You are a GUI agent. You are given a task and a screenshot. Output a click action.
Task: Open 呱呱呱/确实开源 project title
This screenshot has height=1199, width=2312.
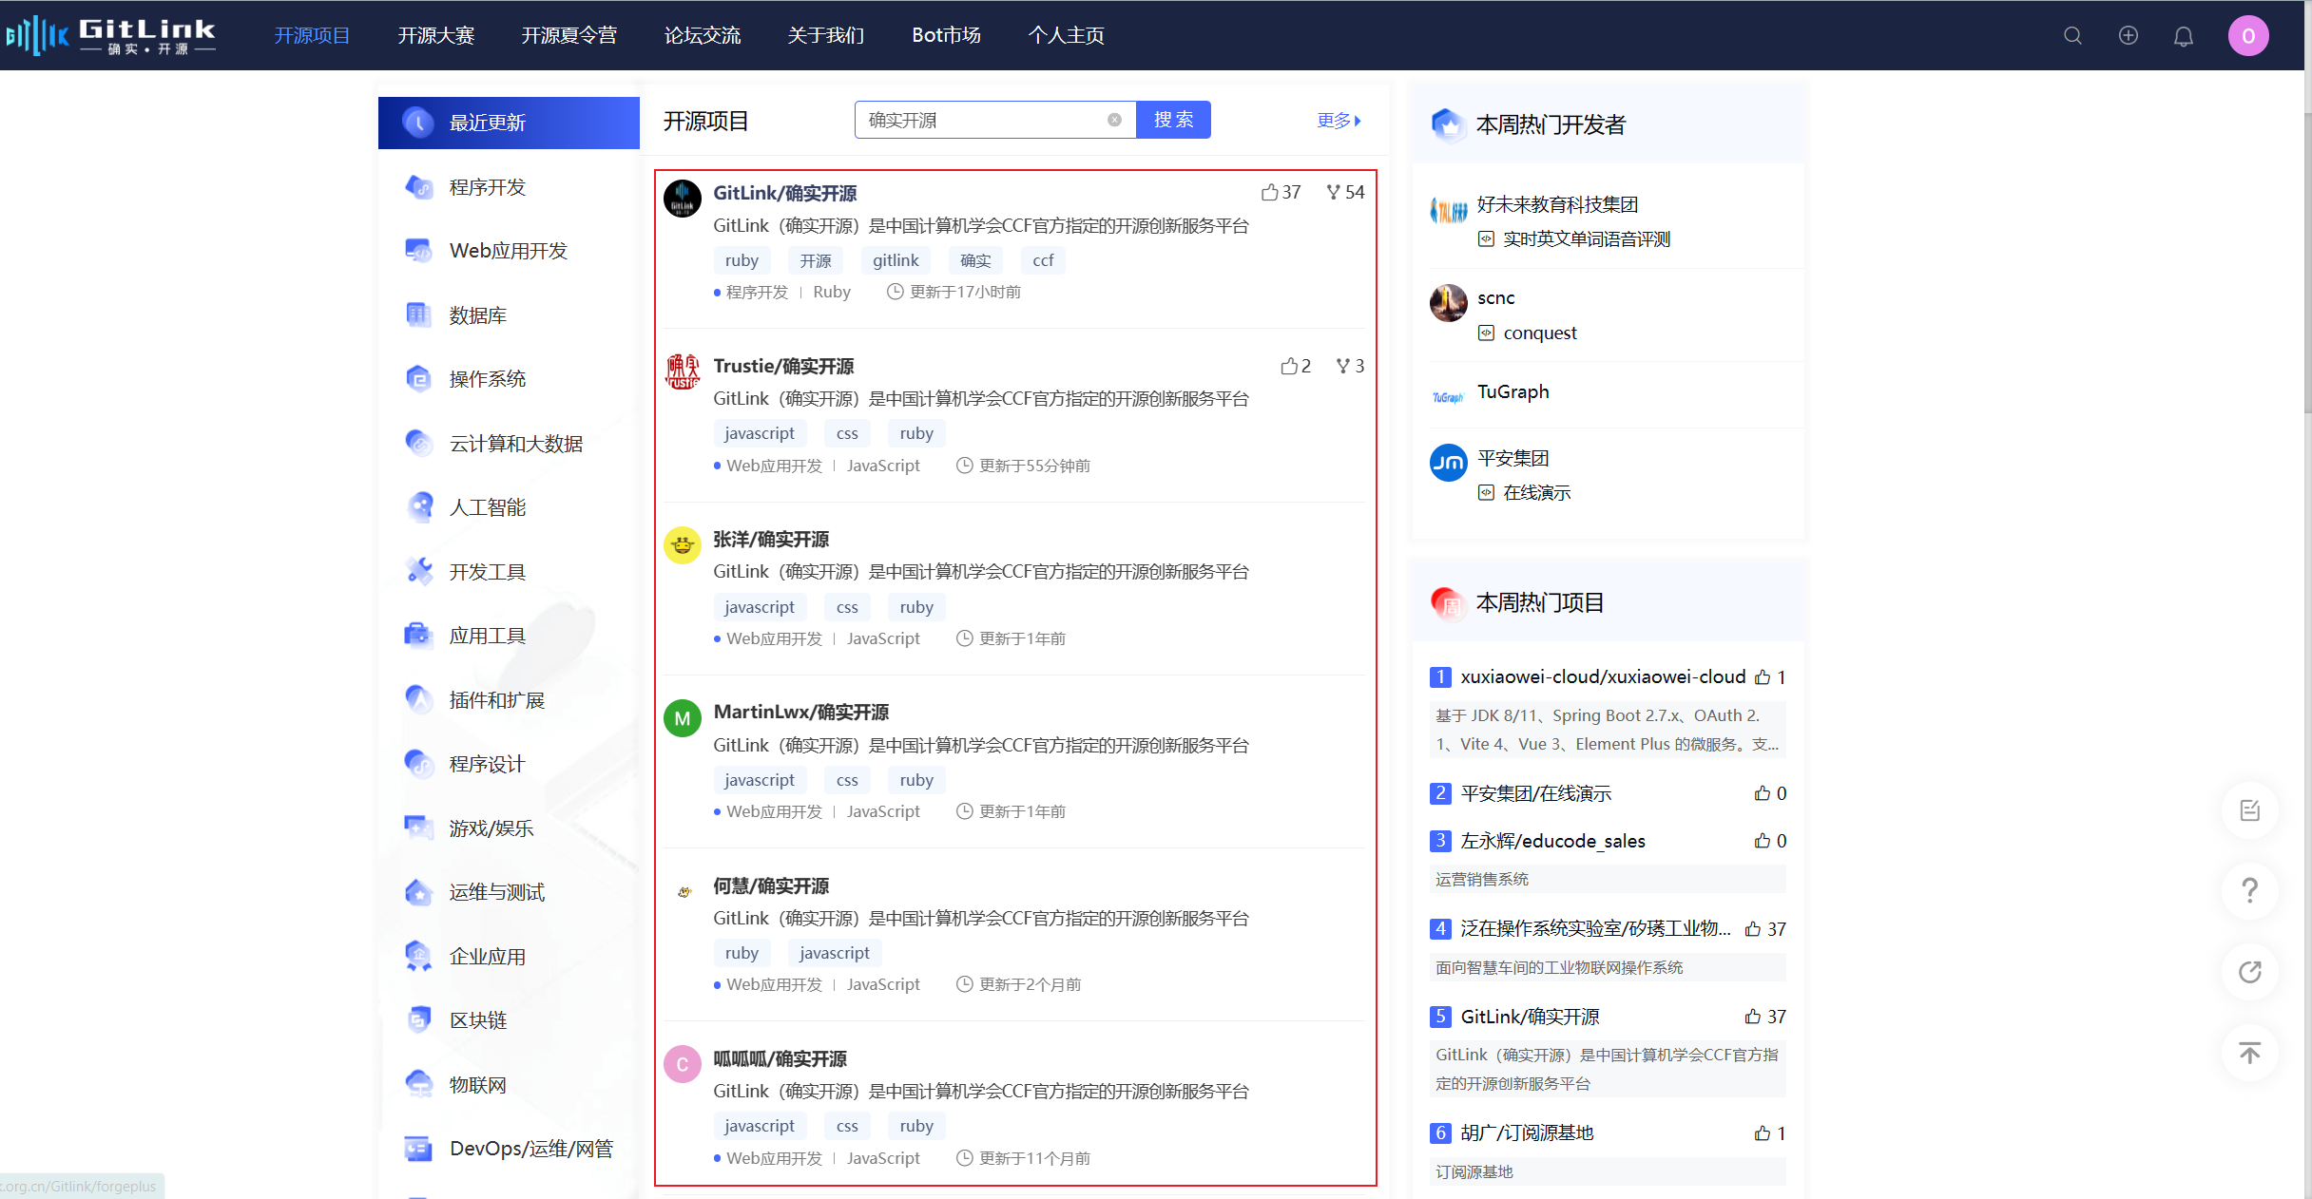(x=780, y=1058)
